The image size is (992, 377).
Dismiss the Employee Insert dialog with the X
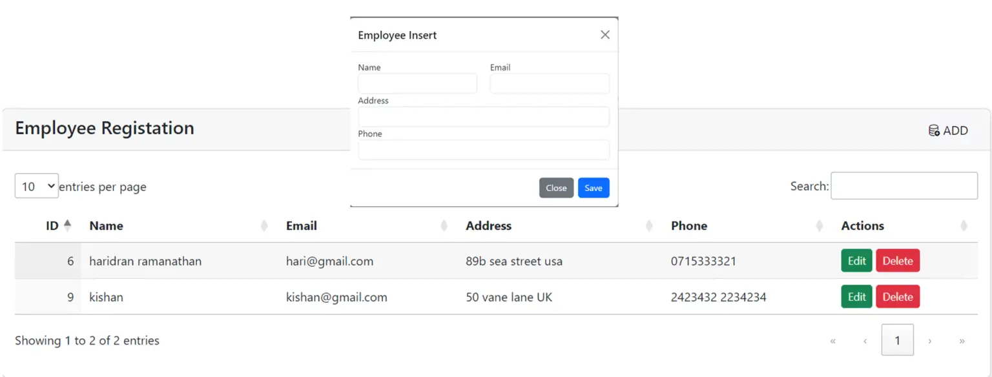click(x=604, y=34)
